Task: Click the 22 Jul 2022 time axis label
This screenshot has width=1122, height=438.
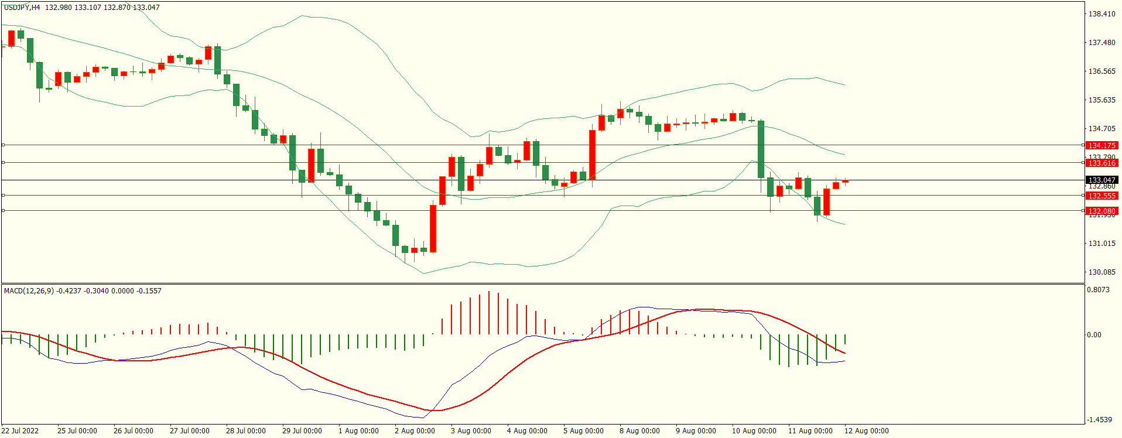Action: 20,431
